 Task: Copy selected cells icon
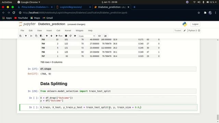(x=36, y=36)
